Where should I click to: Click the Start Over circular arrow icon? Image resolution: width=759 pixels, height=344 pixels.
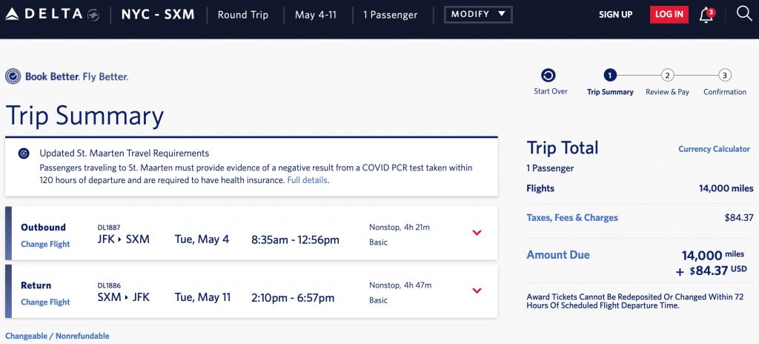click(549, 75)
